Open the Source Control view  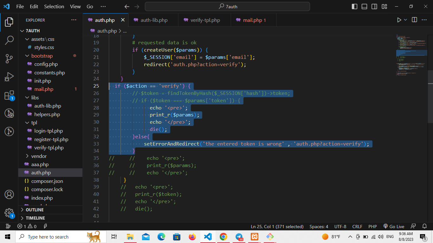[x=9, y=59]
